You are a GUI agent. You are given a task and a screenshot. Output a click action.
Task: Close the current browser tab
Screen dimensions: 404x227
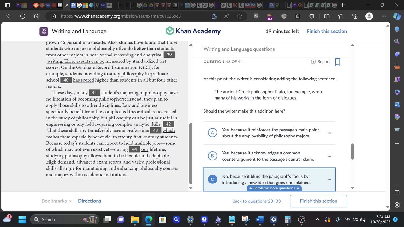coord(67,5)
